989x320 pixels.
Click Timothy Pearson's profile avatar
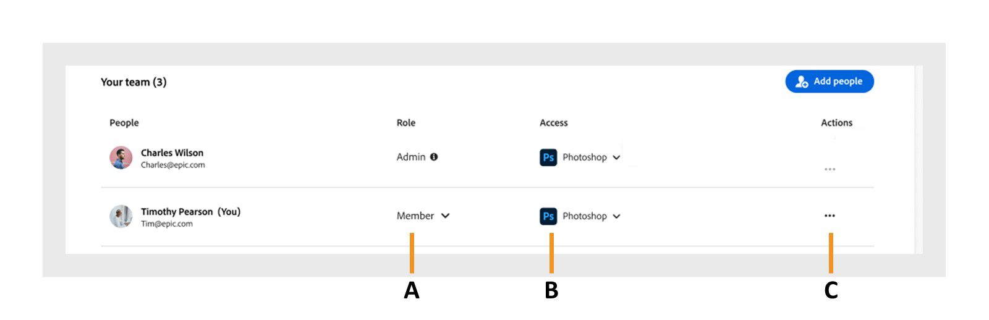[121, 216]
